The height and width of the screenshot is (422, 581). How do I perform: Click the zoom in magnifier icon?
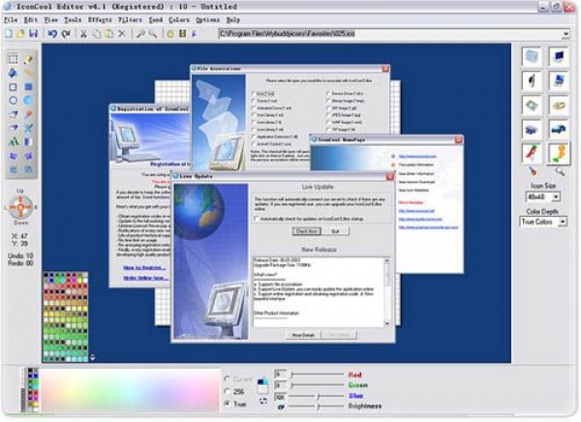(x=140, y=34)
